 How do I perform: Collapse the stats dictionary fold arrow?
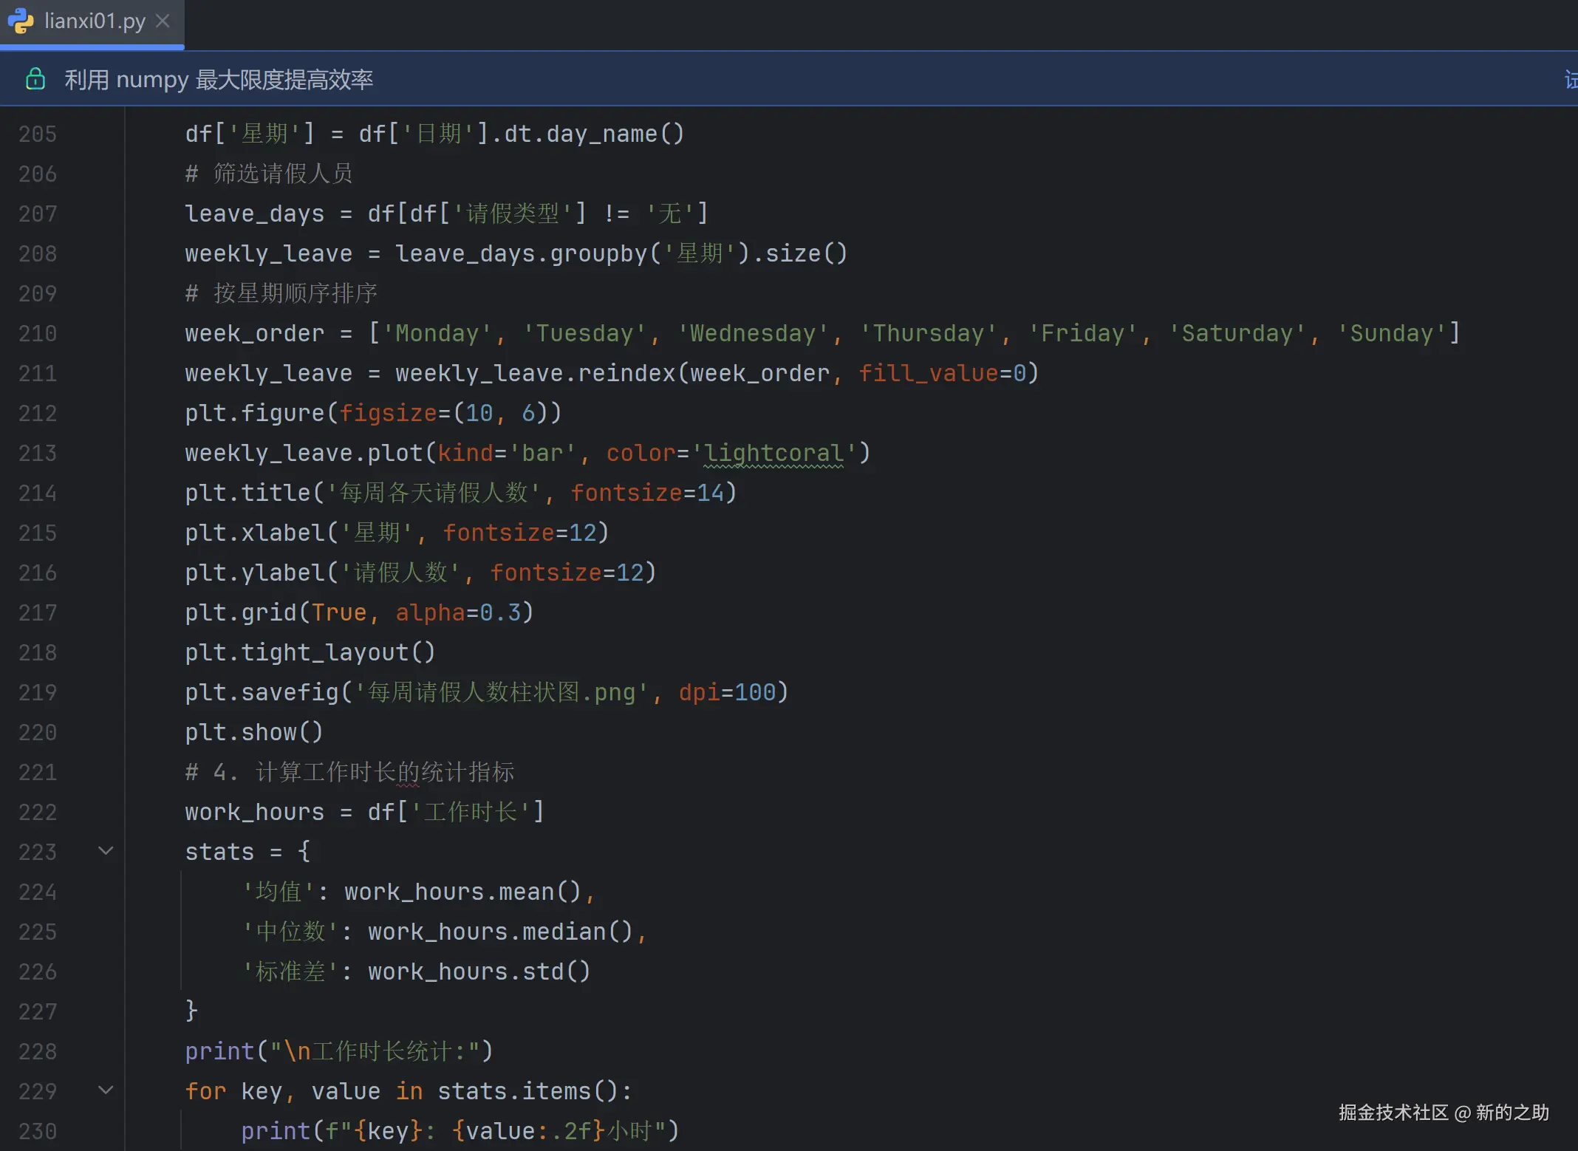coord(106,851)
